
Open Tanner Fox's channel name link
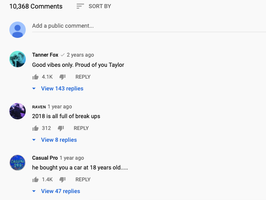point(45,55)
